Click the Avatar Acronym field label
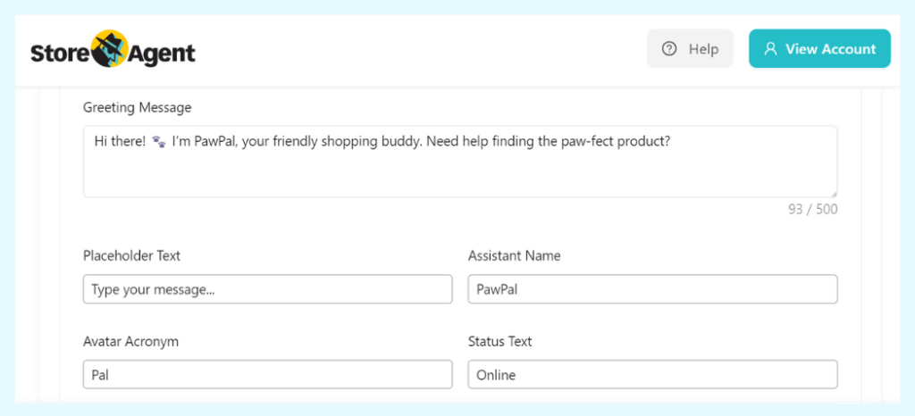Screen dimensions: 915x416 [130, 341]
